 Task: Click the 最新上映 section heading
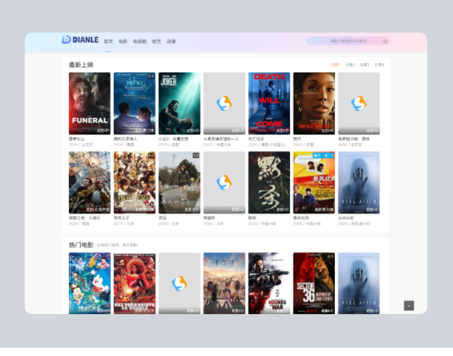[81, 65]
